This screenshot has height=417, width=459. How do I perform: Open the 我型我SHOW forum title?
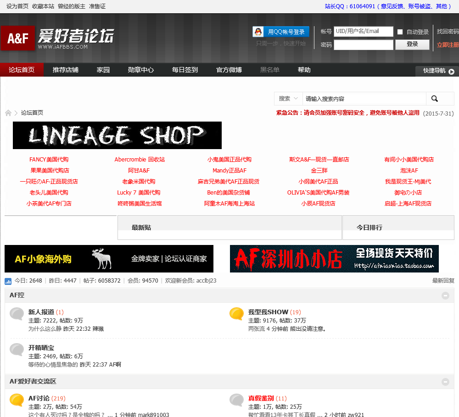268,312
